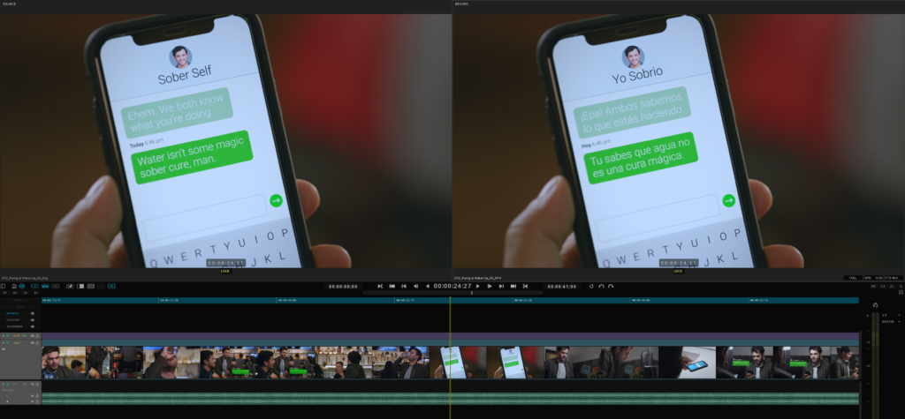This screenshot has width=905, height=419.
Task: Select the hand holding blue phone clip
Action: (x=687, y=362)
